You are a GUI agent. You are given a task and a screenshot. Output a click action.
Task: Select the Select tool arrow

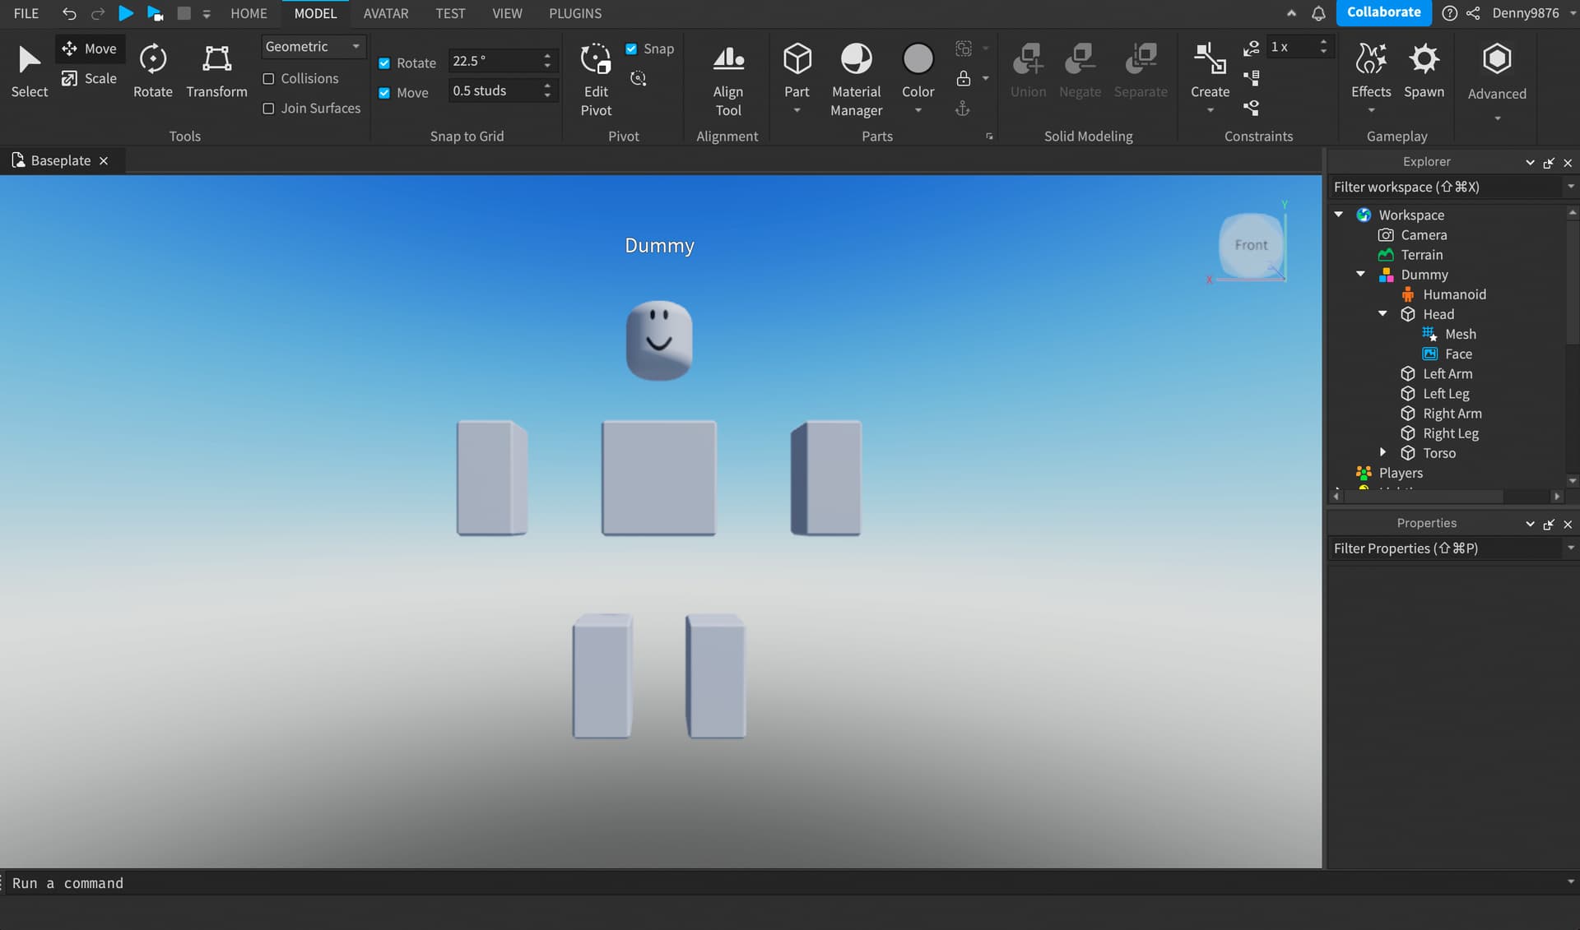29,70
